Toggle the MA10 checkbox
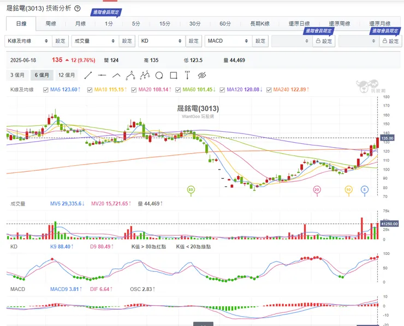The width and height of the screenshot is (404, 326). (x=90, y=90)
